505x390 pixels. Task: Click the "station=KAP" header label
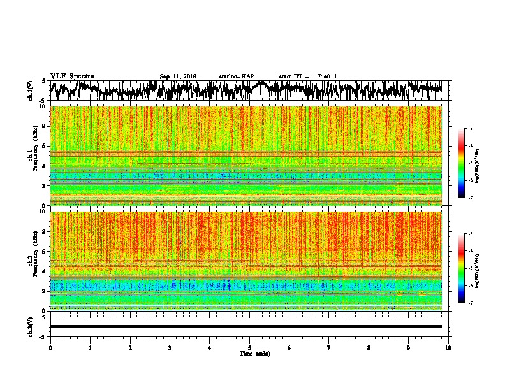(x=237, y=76)
